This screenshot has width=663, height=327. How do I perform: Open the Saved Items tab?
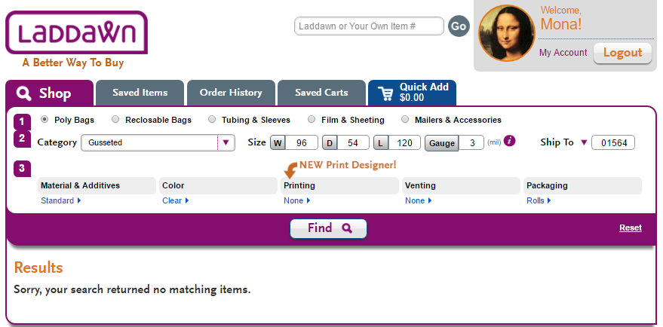[x=140, y=93]
